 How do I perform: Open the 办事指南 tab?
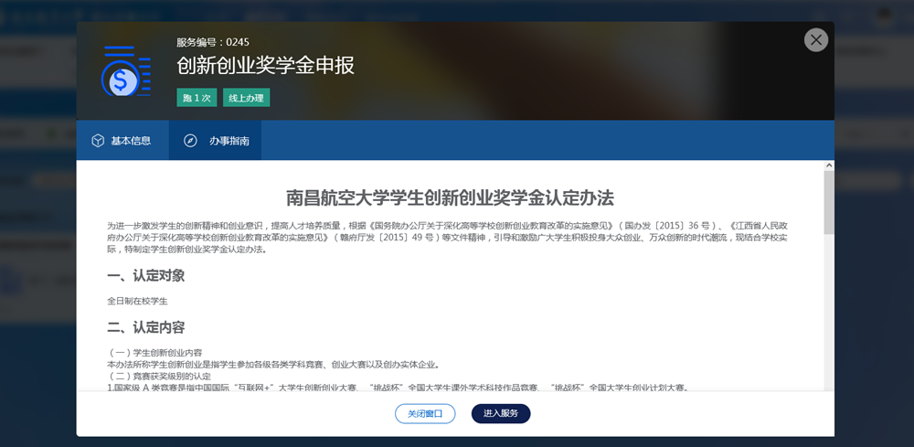tap(215, 141)
